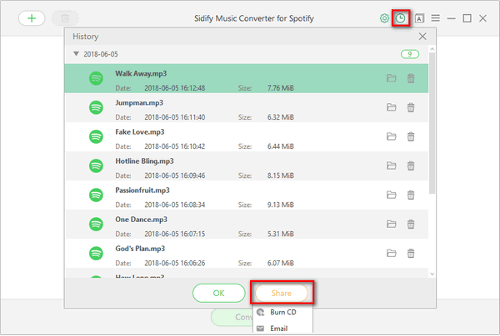Click the green 9 count badge
The image size is (500, 336).
410,54
